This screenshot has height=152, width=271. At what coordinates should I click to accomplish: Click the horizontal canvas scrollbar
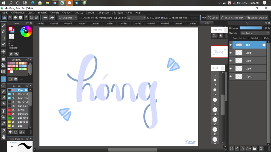133,150
